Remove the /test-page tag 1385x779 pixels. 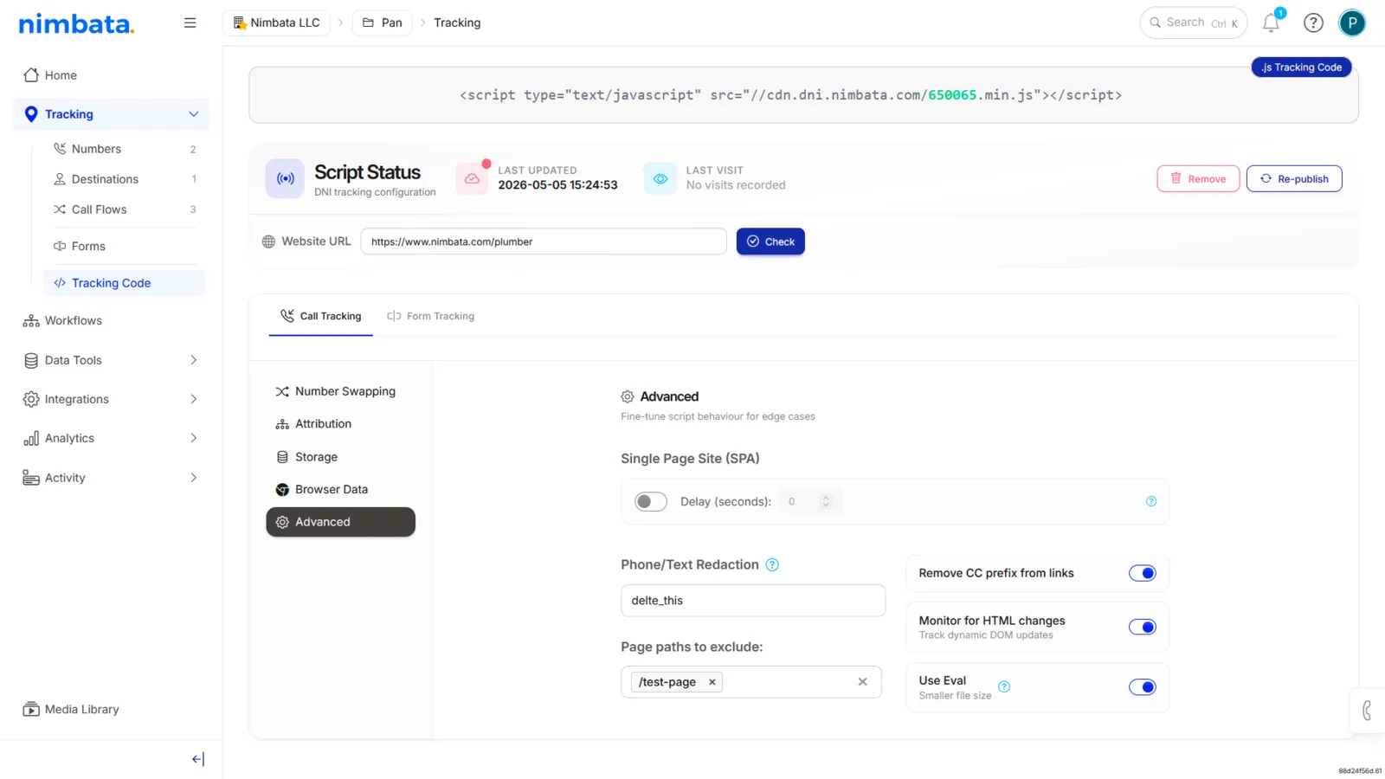(x=712, y=682)
